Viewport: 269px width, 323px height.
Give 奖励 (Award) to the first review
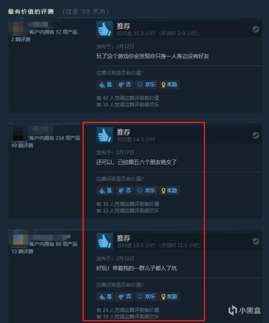[x=169, y=85]
